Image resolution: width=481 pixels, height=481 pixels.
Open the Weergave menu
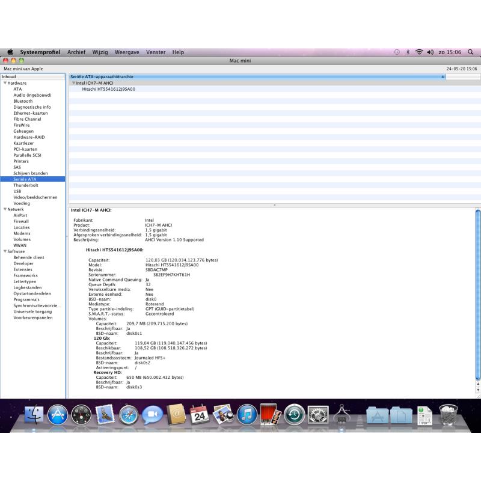pos(127,52)
